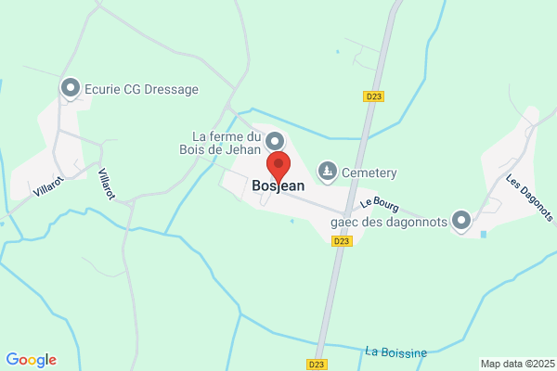This screenshot has width=557, height=371.
Task: Click La ferme du Bois de Jehan text
Action: (x=220, y=143)
